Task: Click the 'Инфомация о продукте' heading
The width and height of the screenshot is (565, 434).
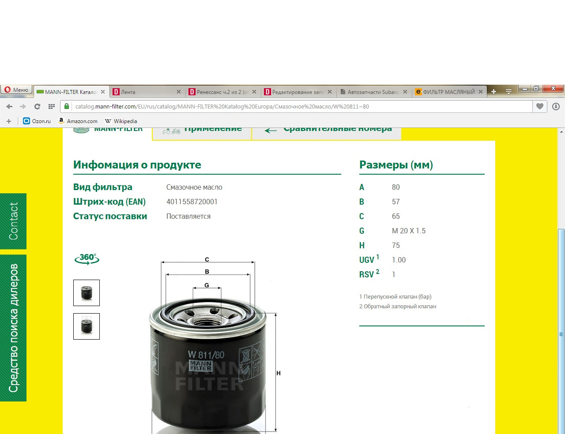Action: [x=137, y=165]
